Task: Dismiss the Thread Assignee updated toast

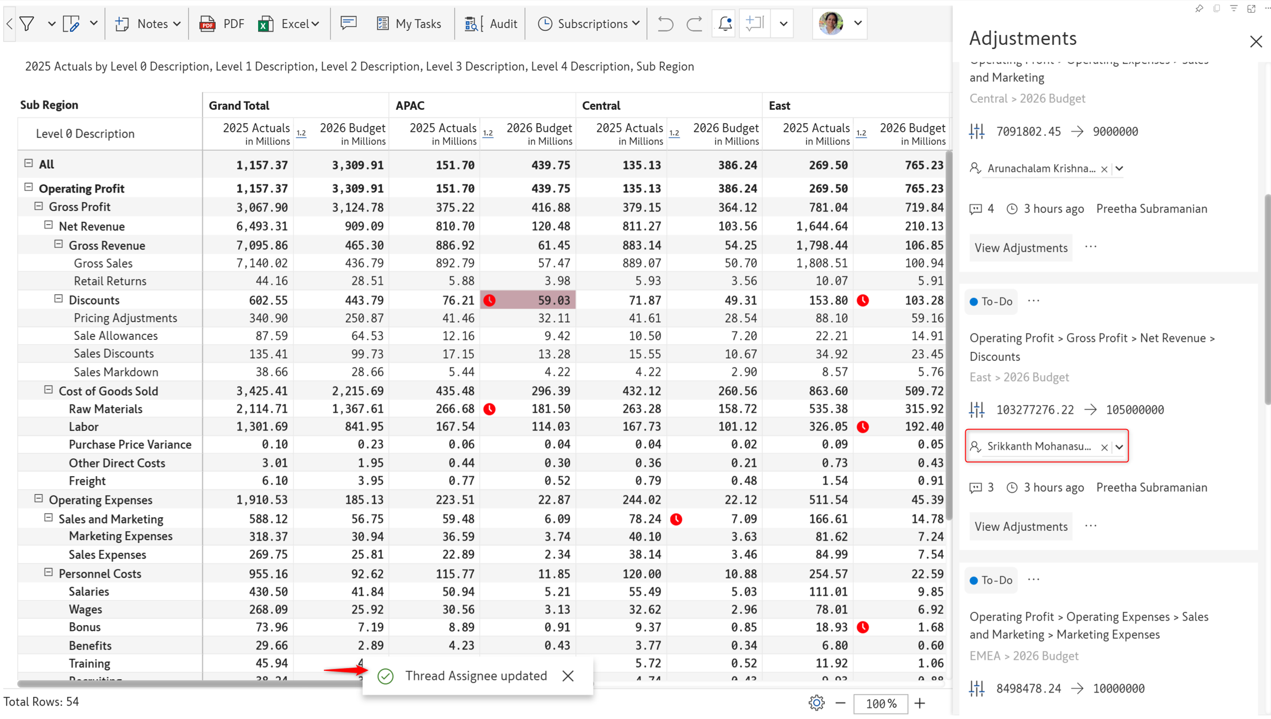Action: (568, 676)
